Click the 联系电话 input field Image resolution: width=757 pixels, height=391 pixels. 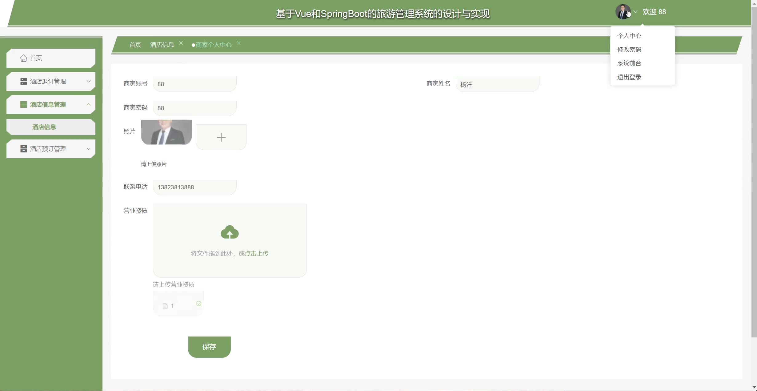point(194,187)
